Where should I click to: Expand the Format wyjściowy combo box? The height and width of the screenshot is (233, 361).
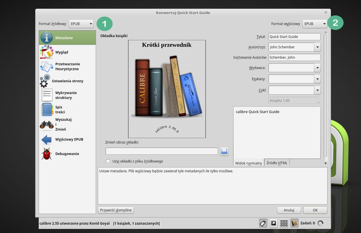[x=315, y=24]
